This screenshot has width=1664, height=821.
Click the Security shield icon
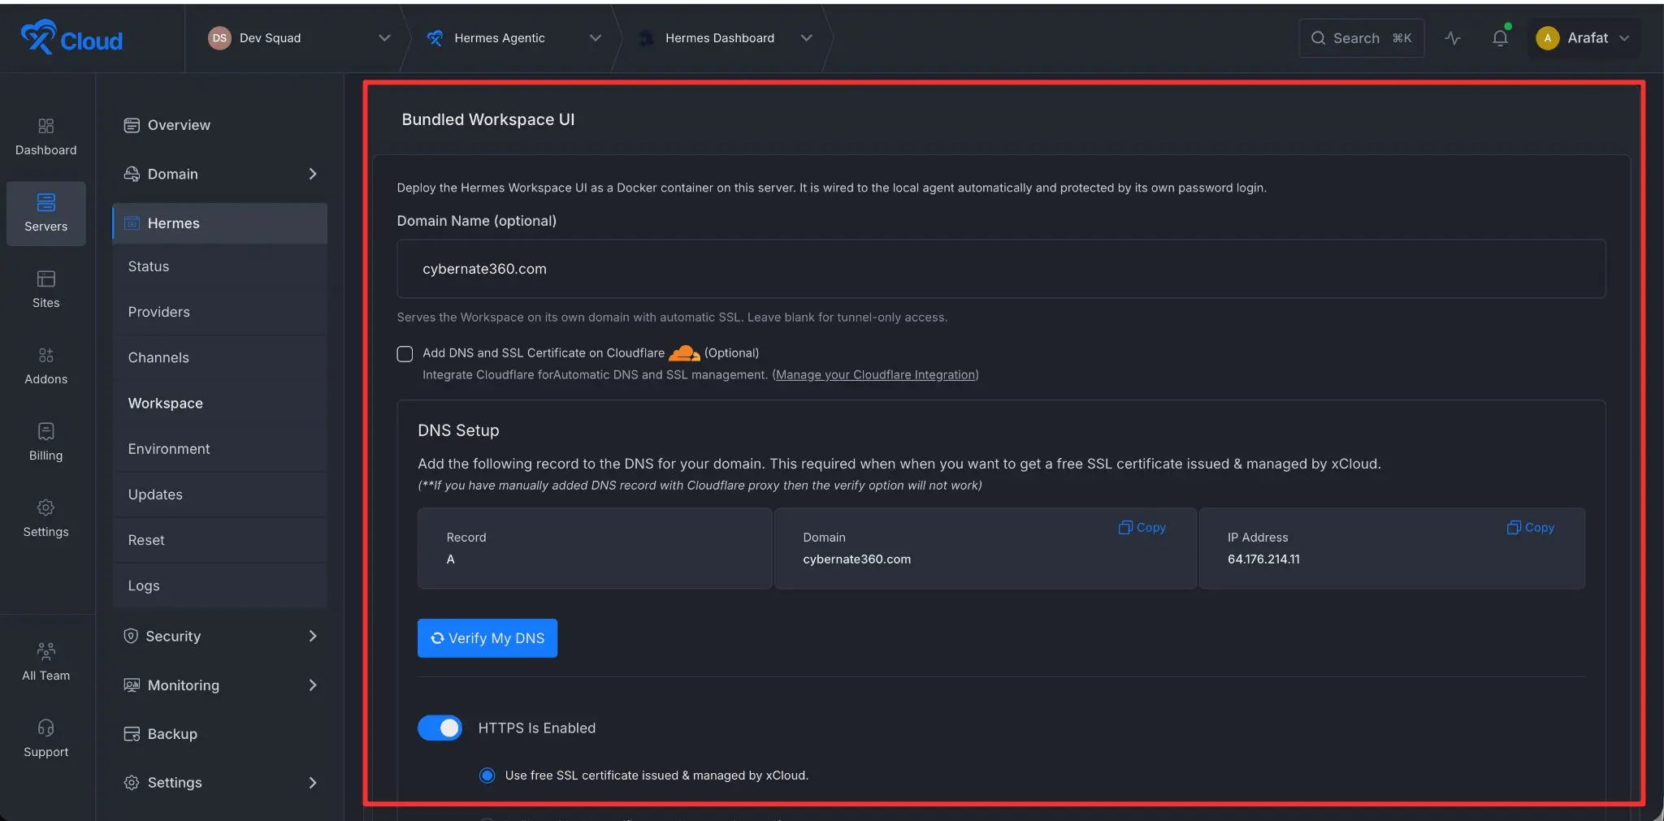click(131, 636)
